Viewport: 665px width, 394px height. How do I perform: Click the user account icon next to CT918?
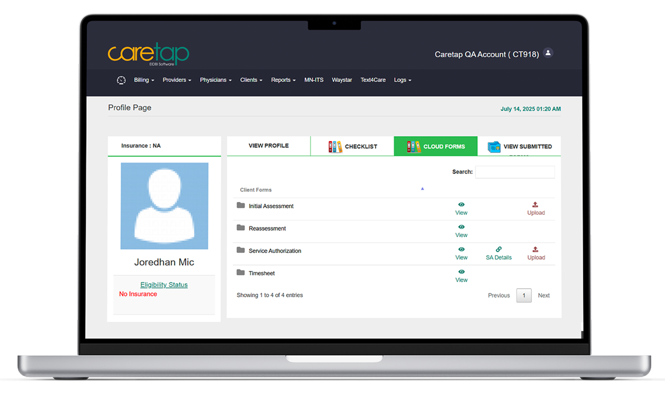(x=548, y=53)
